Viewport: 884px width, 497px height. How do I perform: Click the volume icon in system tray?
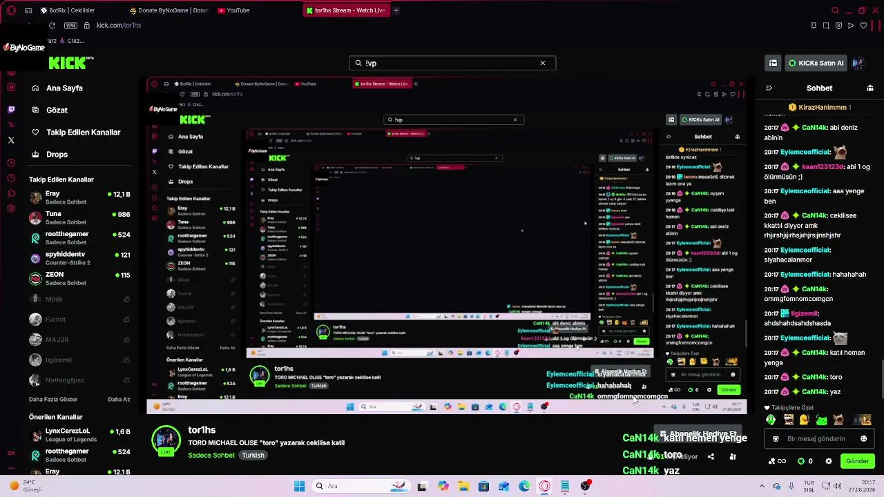(838, 486)
